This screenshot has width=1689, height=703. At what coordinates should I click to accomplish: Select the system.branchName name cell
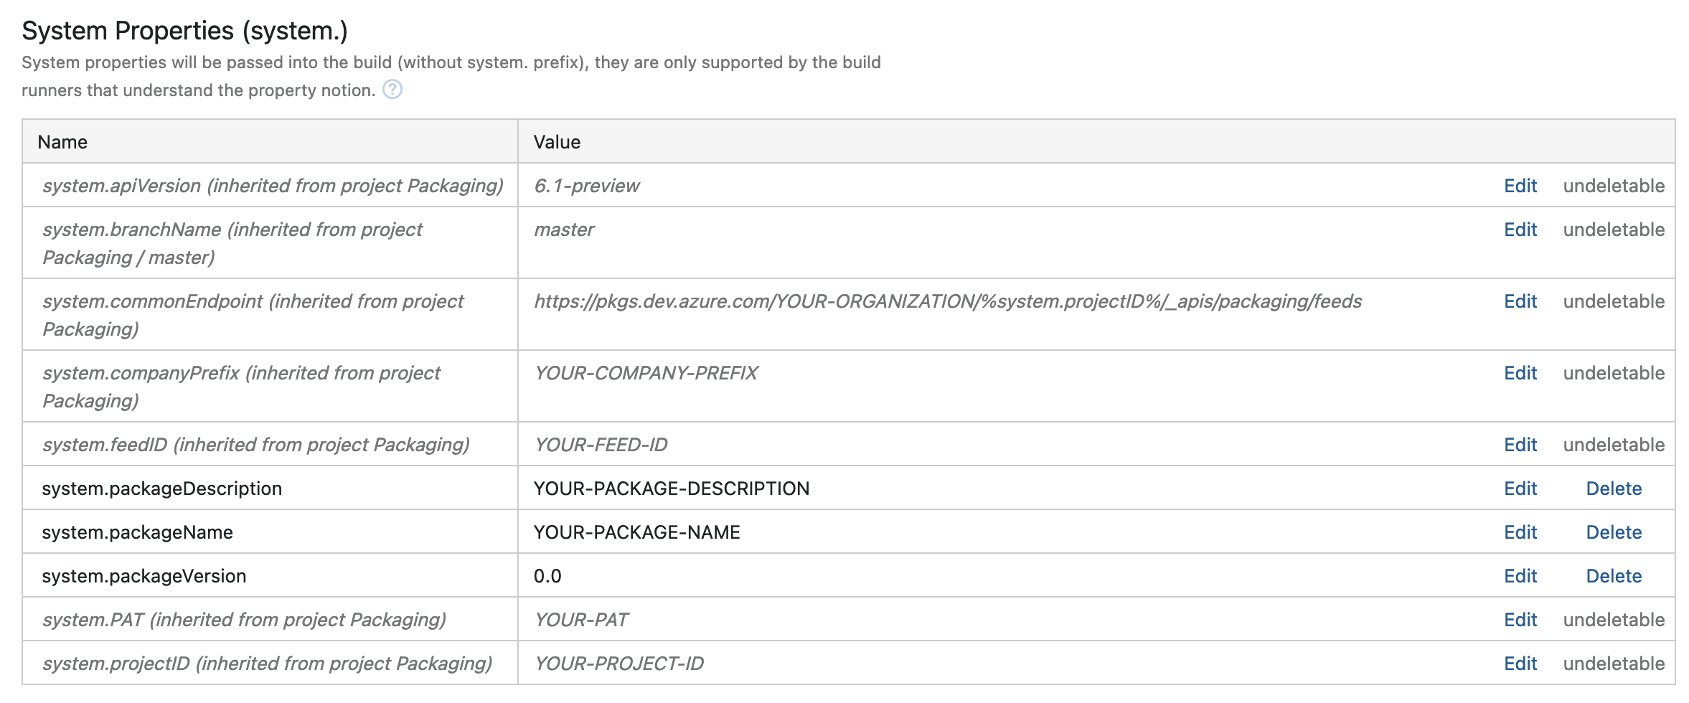[x=270, y=243]
